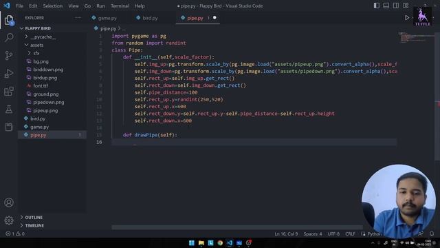Run Python file with play button

point(407,18)
